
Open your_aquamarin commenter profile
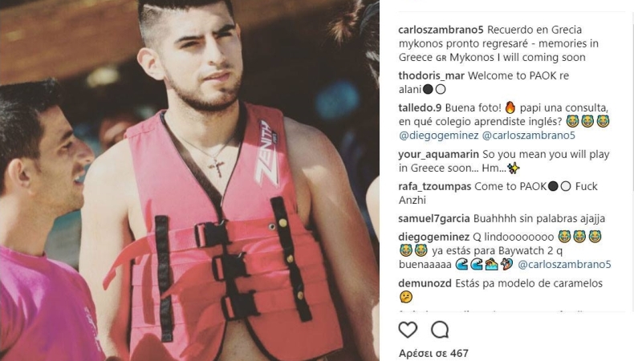pyautogui.click(x=439, y=155)
